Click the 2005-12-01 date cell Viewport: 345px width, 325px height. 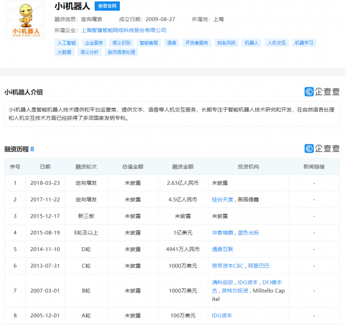tap(45, 316)
